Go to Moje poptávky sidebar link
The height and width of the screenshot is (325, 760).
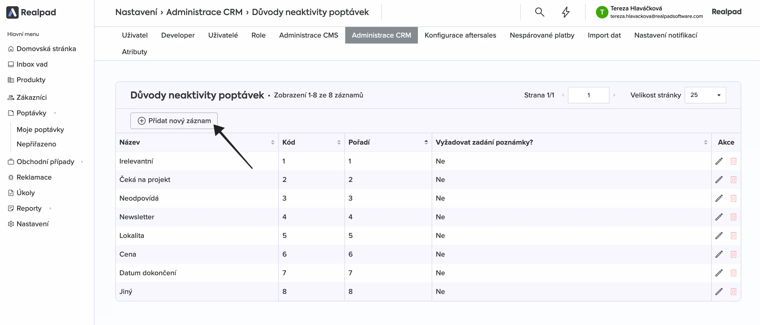tap(40, 130)
